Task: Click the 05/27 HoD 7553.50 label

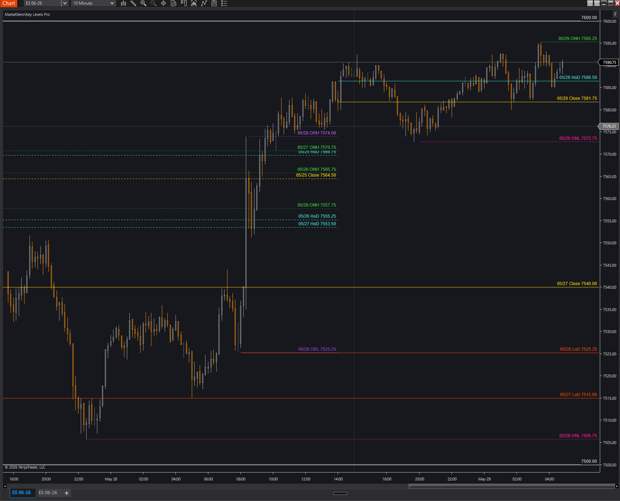Action: (317, 224)
